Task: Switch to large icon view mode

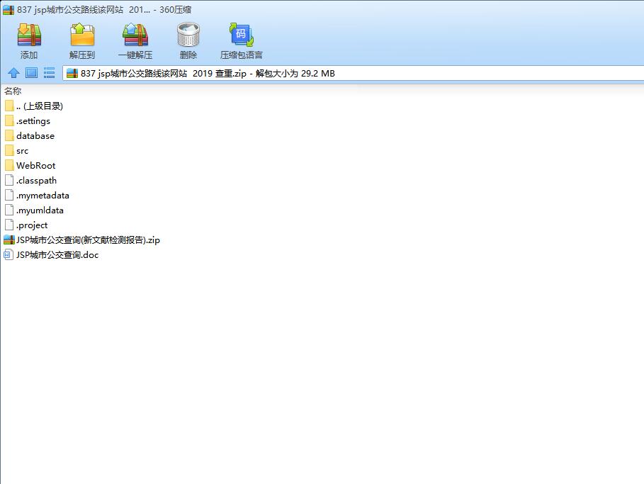Action: coord(32,73)
